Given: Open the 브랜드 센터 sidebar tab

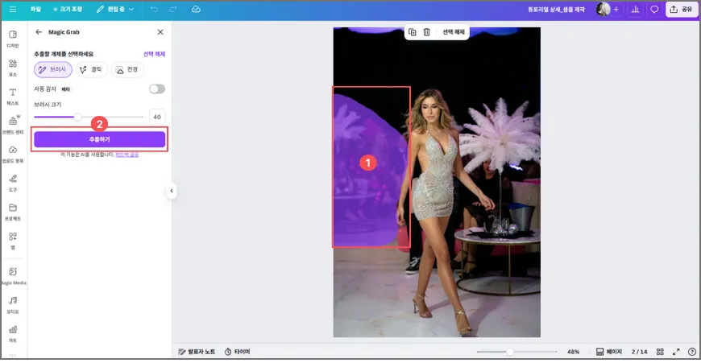Looking at the screenshot, I should point(13,126).
